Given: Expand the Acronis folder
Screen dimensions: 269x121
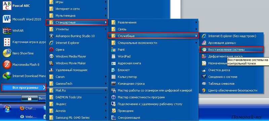Looking at the screenshot, I should (x=77, y=111).
